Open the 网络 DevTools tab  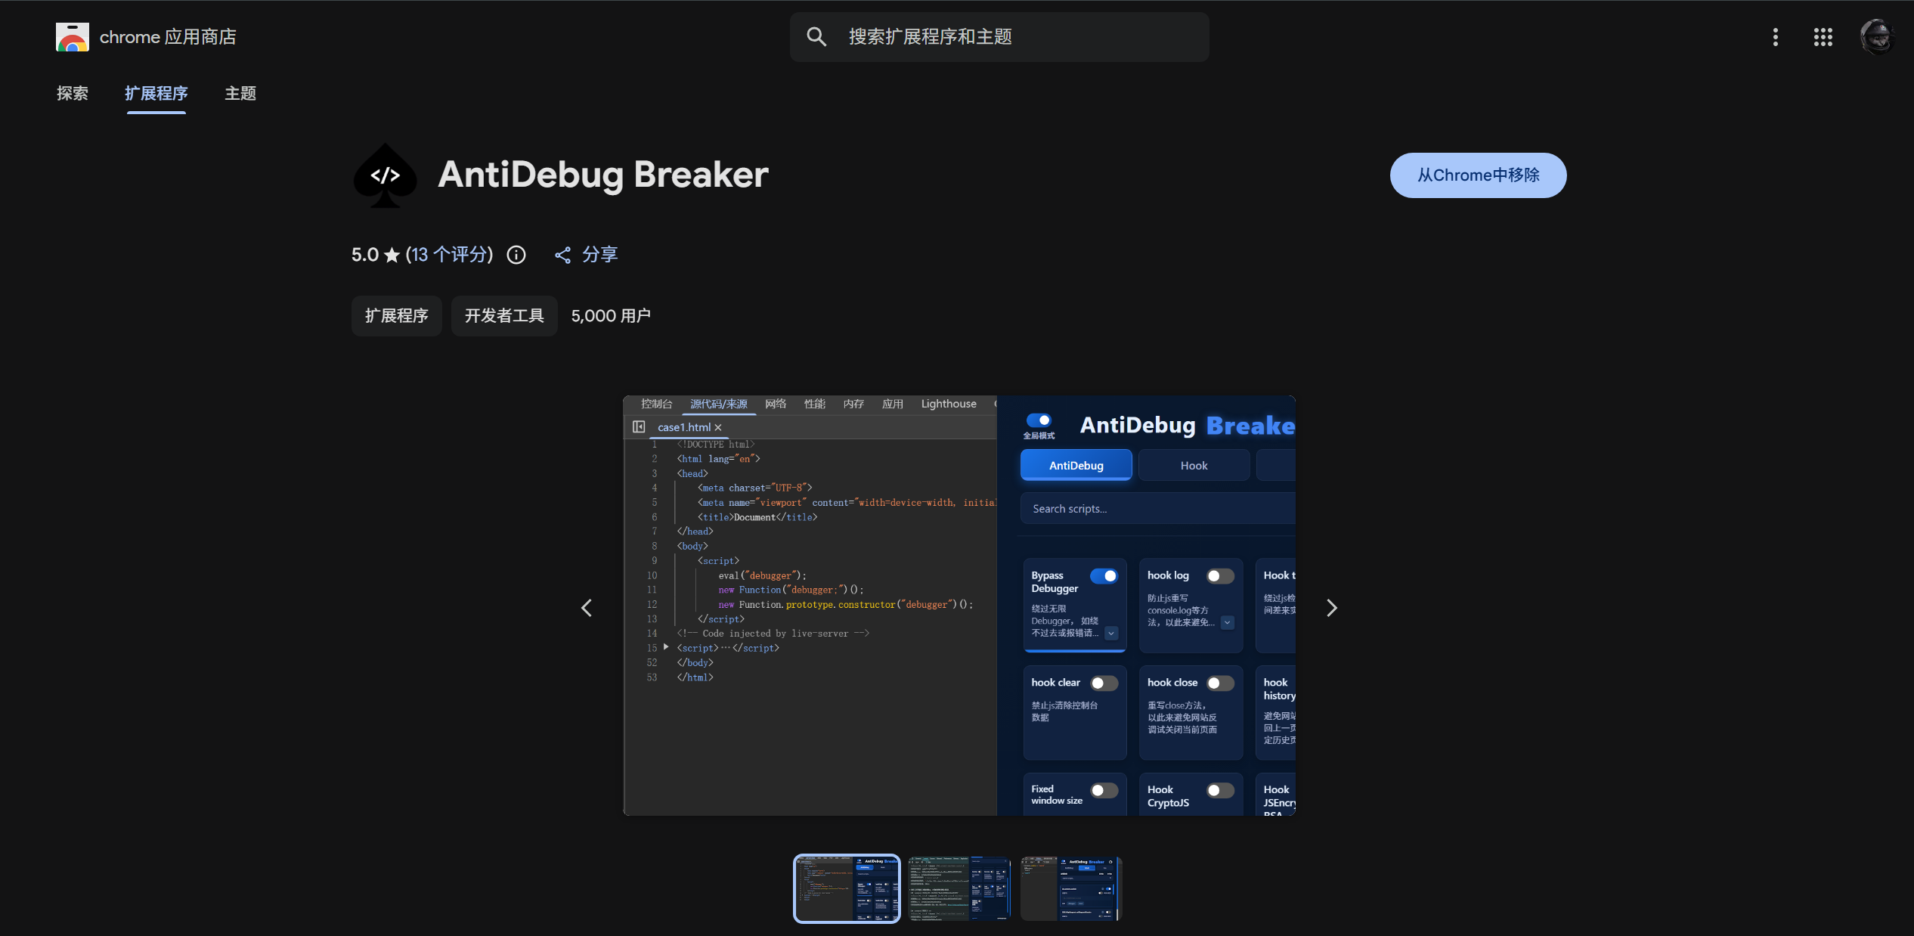(776, 404)
